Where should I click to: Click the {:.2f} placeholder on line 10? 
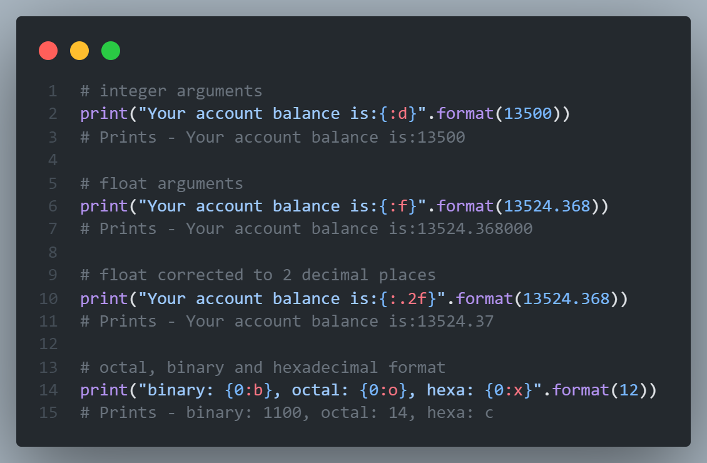[x=407, y=299]
